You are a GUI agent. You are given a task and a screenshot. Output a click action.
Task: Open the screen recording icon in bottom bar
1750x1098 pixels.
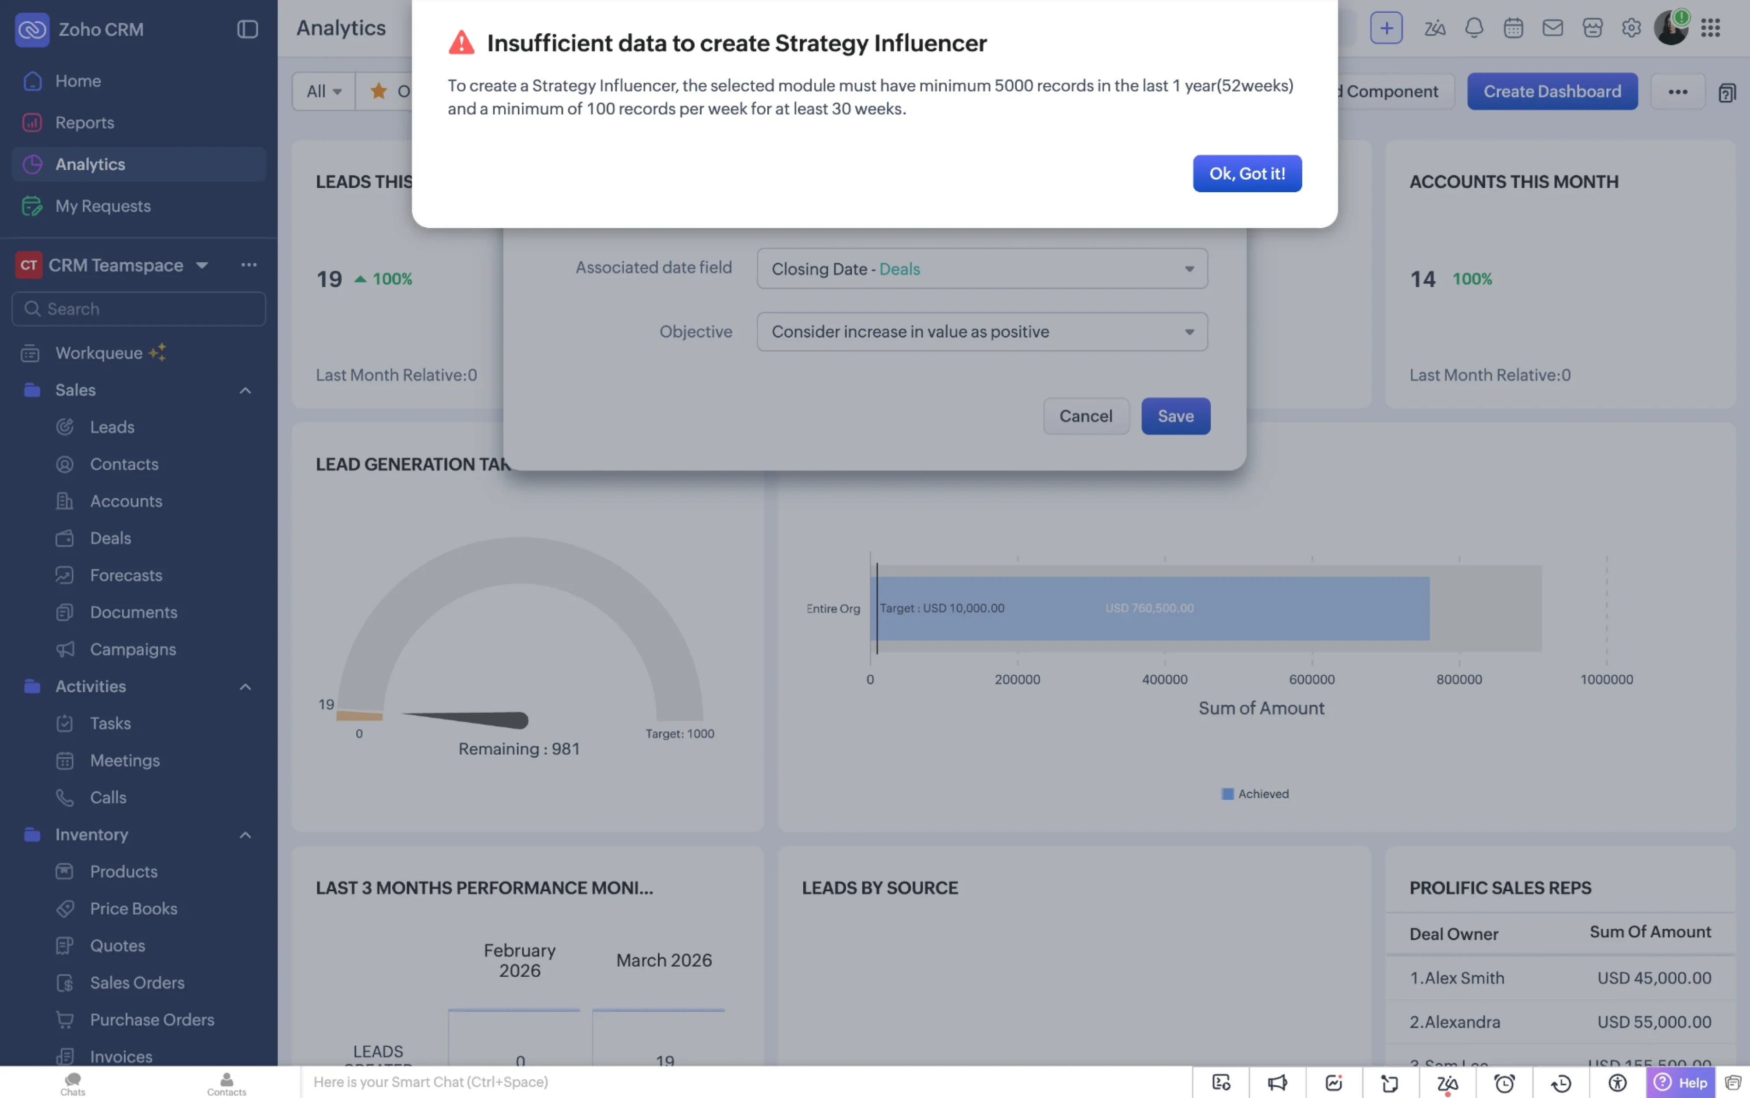(x=1221, y=1083)
